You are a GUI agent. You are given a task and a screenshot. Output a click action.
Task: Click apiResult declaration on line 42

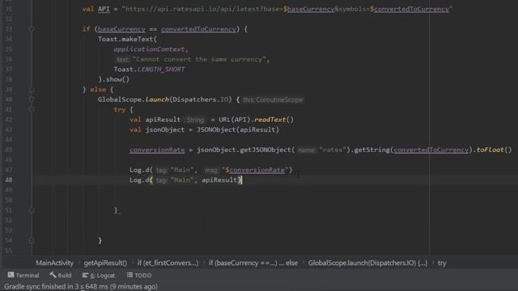tap(163, 120)
